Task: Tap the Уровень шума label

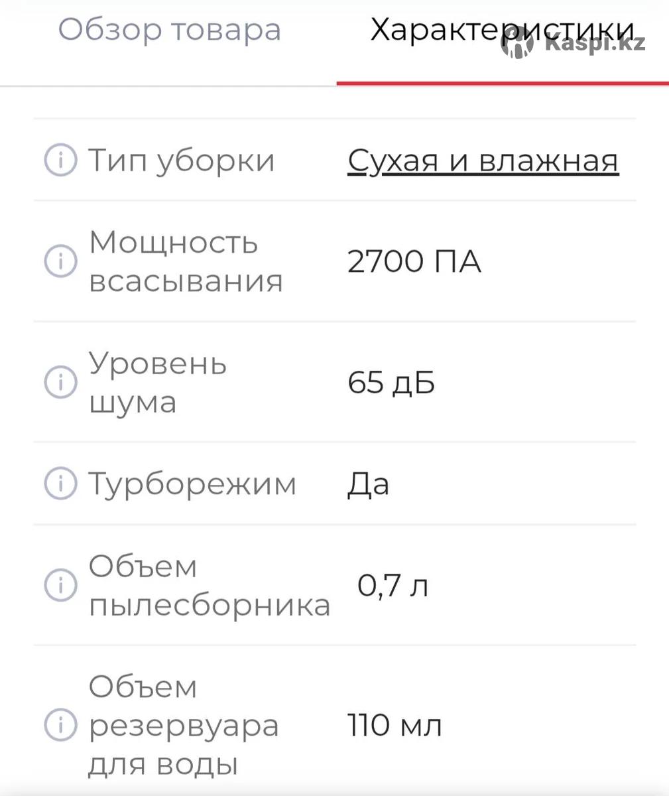Action: (x=158, y=382)
